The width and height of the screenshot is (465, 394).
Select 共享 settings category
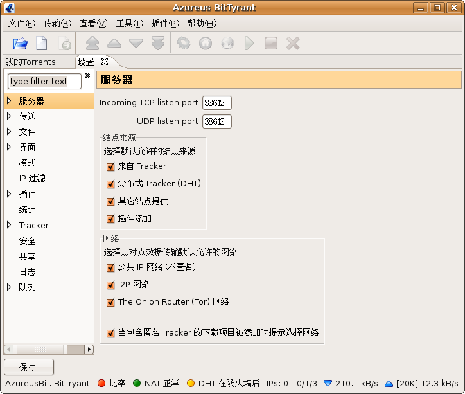(27, 256)
